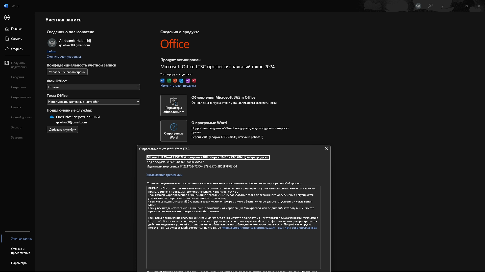Open the 'Тема Office' dropdown
Viewport: 485px width, 272px height.
coord(93,101)
